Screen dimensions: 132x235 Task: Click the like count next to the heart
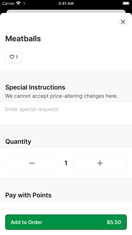click(17, 57)
